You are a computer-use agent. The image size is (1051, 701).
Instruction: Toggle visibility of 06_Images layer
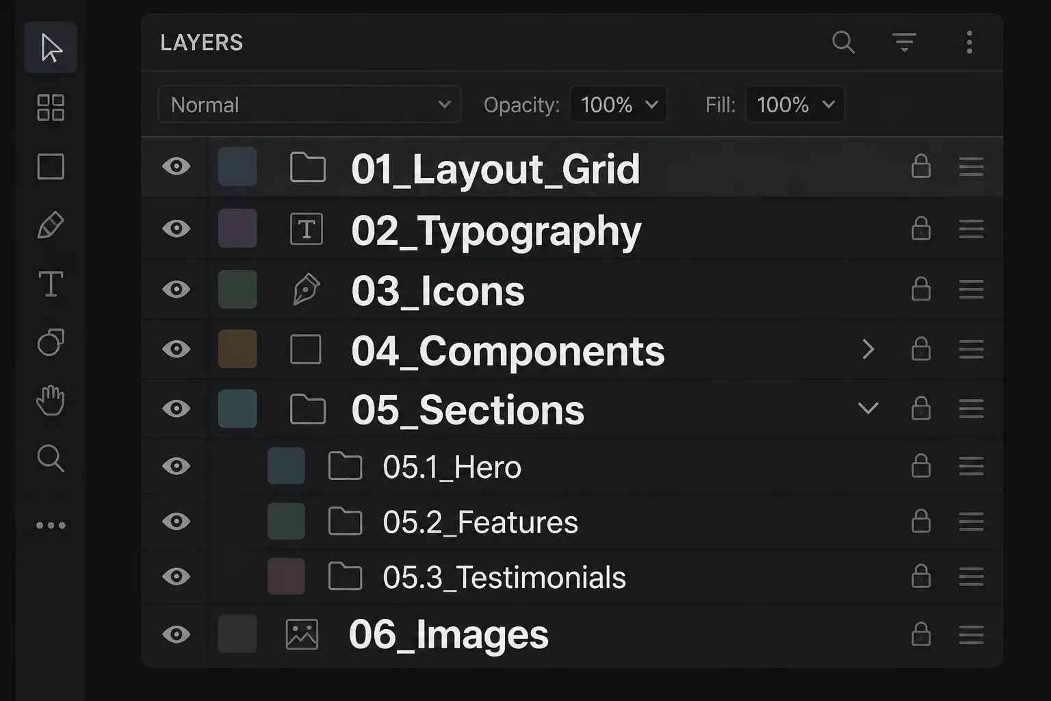pos(177,635)
